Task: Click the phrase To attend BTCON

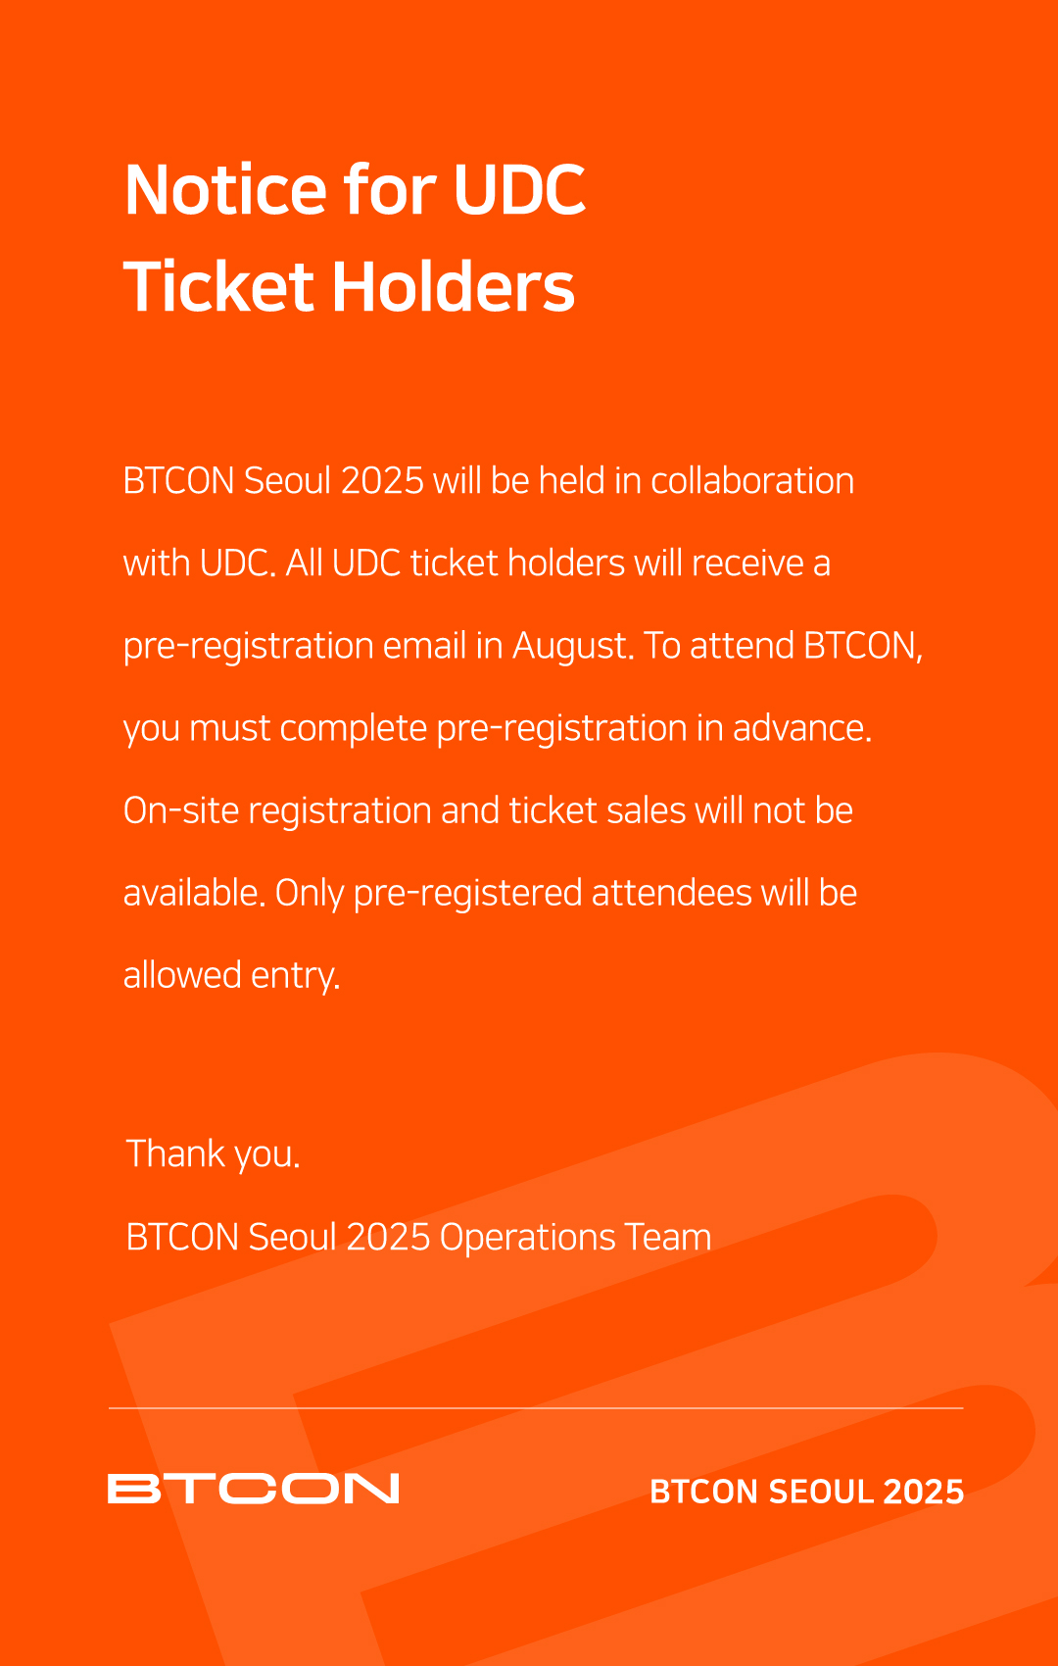Action: 783,646
